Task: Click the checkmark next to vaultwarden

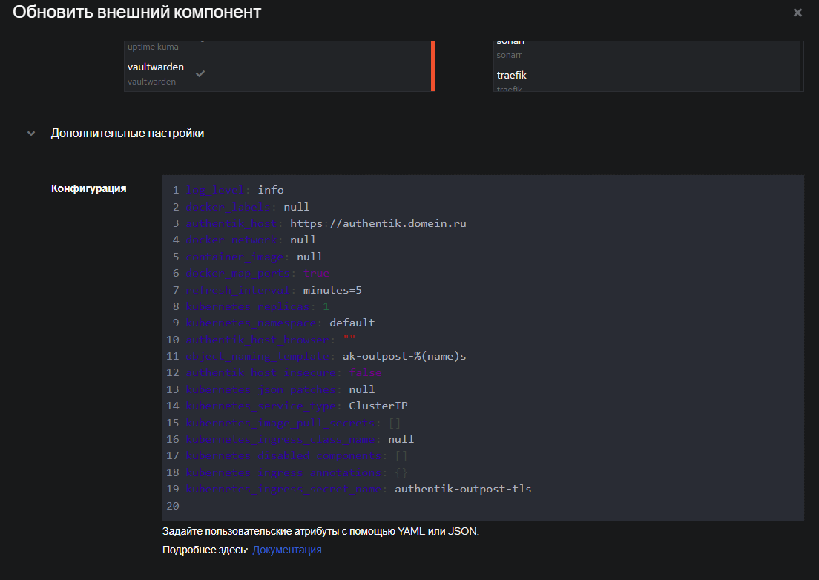Action: point(200,73)
